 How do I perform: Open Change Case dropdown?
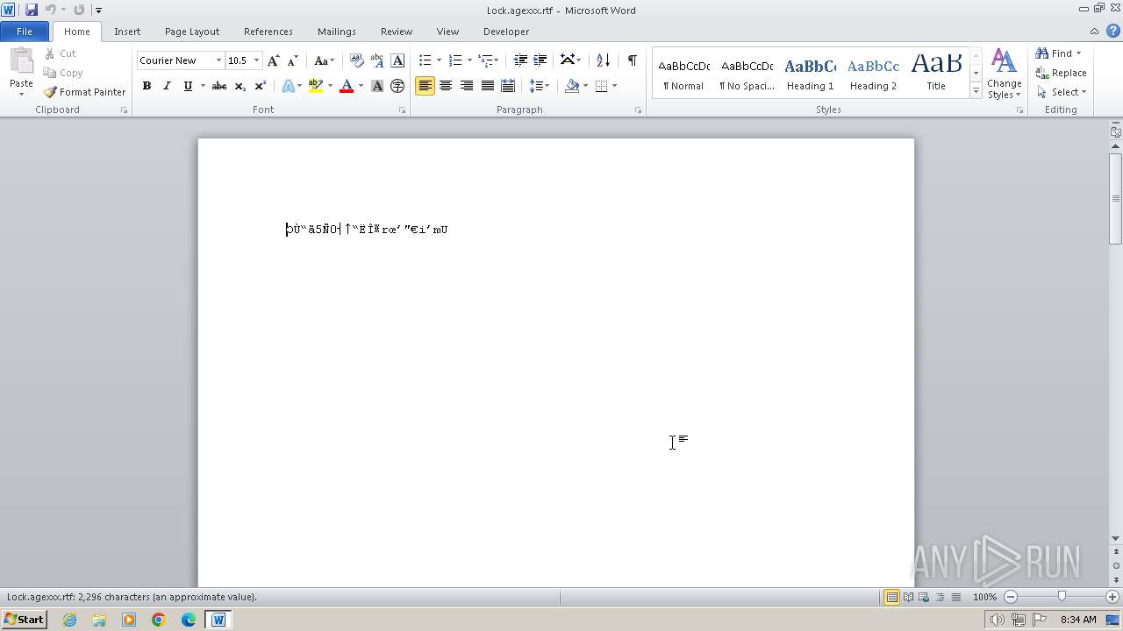click(324, 60)
